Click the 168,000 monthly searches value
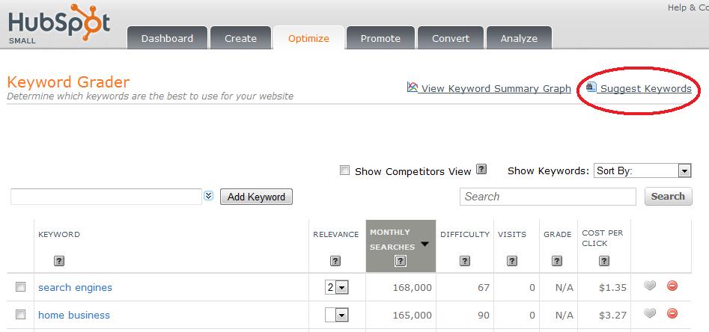Image resolution: width=709 pixels, height=332 pixels. pos(412,288)
